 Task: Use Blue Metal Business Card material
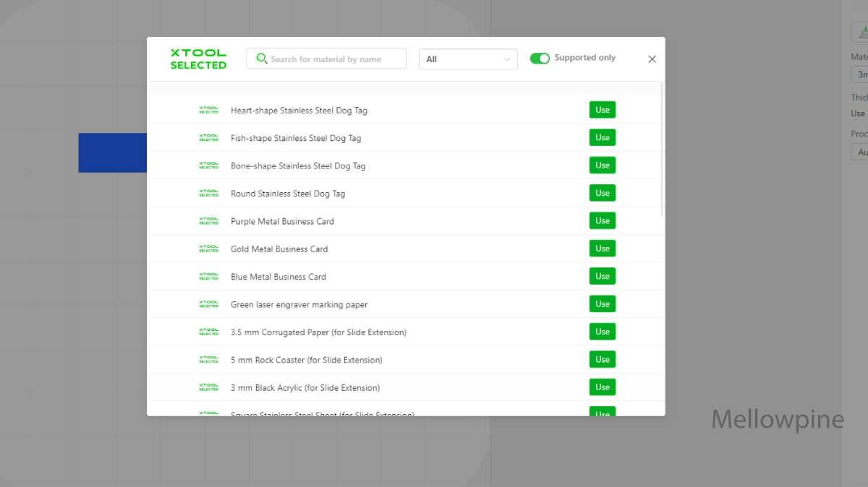[602, 276]
